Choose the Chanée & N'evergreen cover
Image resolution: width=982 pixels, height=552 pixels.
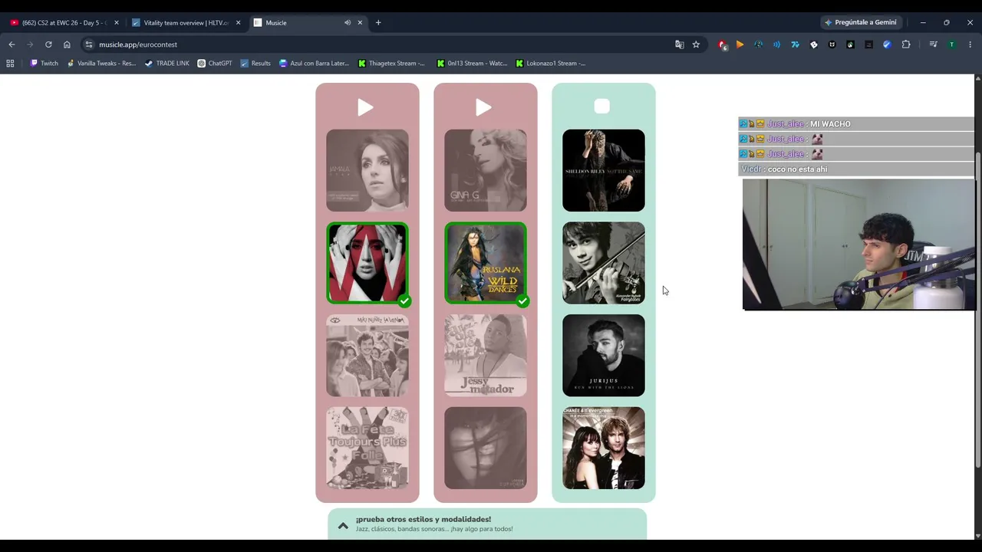(x=604, y=449)
